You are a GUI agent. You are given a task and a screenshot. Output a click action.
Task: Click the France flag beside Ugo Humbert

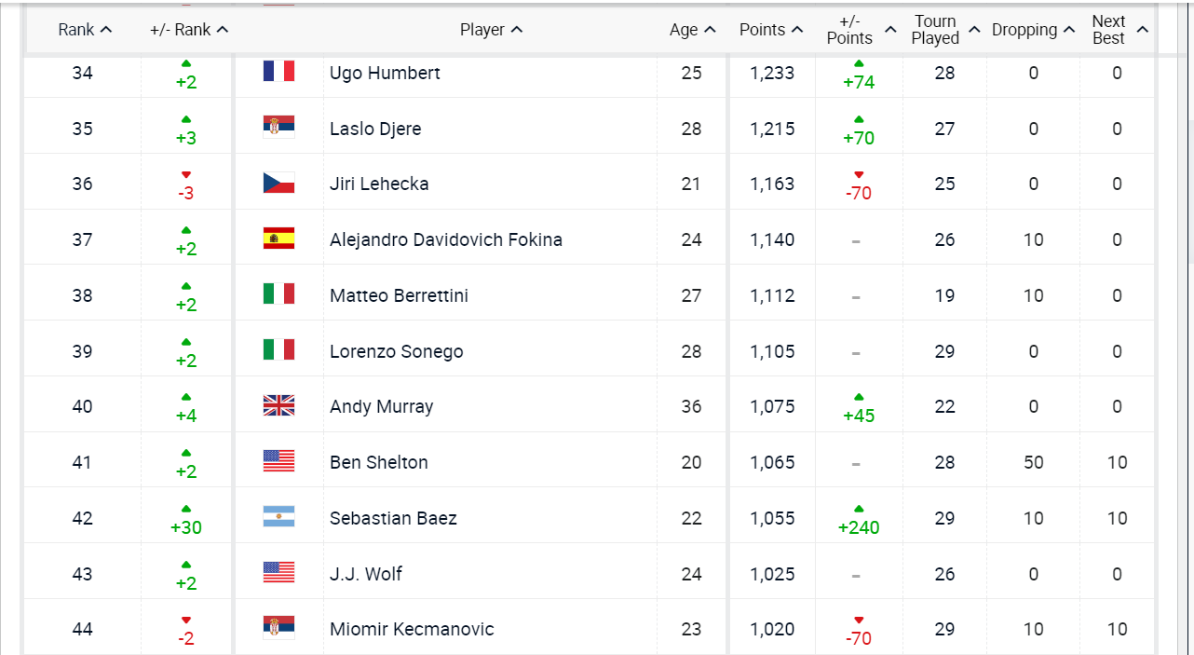[x=278, y=72]
